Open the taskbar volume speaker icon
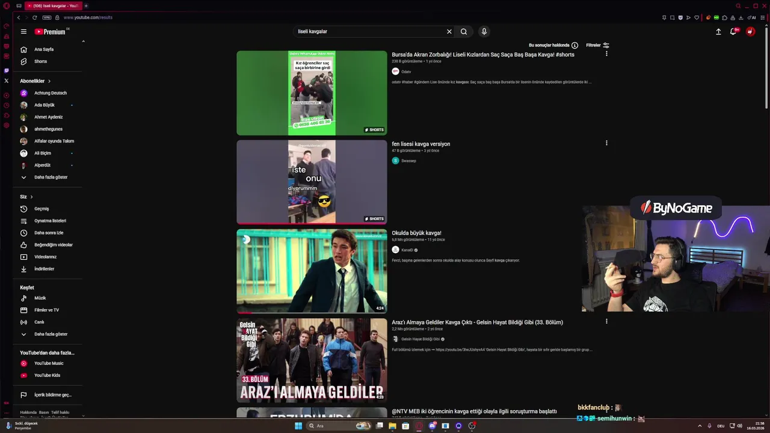Image resolution: width=770 pixels, height=433 pixels. [739, 426]
